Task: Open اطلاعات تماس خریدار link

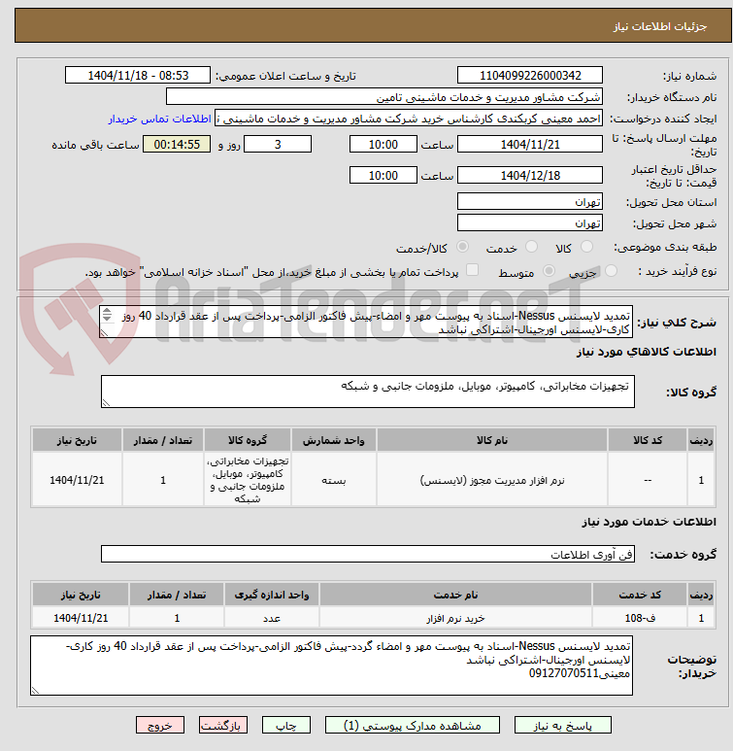Action: pos(159,119)
